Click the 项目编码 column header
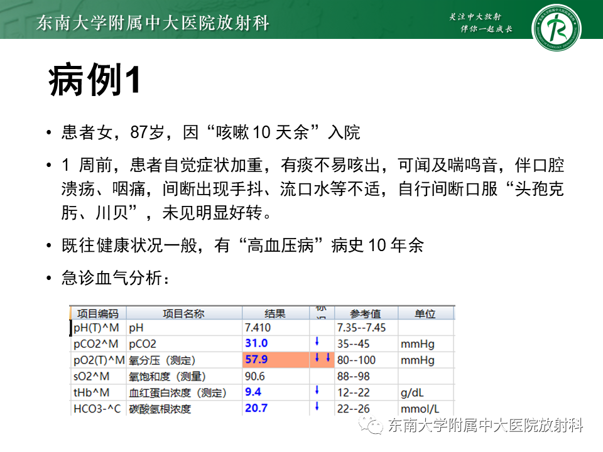Image resolution: width=603 pixels, height=452 pixels. (x=98, y=313)
